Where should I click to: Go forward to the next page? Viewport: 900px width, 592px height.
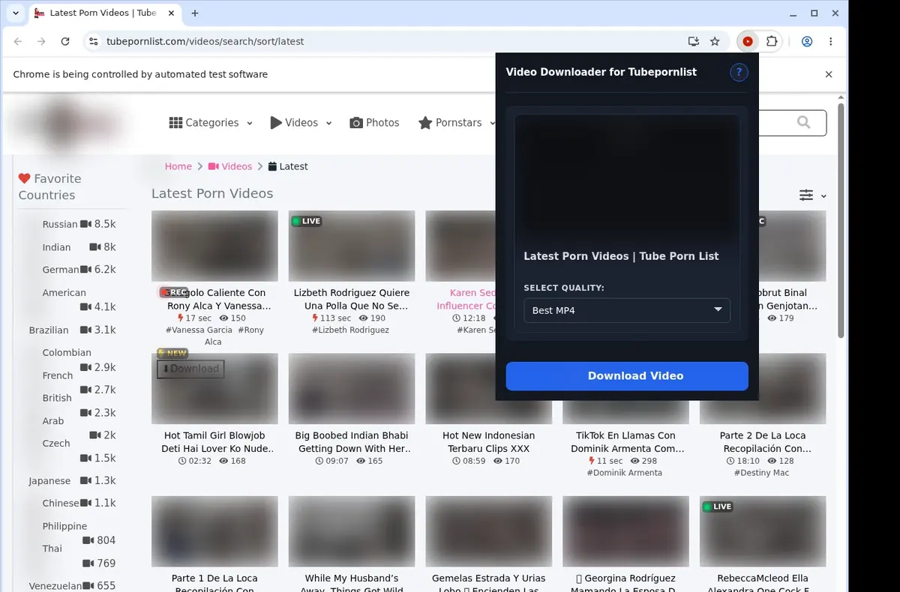pyautogui.click(x=42, y=42)
